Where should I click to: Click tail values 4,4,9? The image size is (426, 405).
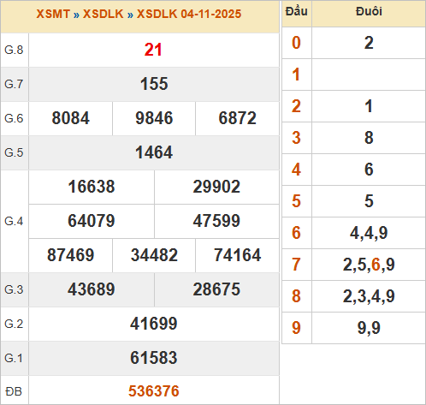[369, 233]
